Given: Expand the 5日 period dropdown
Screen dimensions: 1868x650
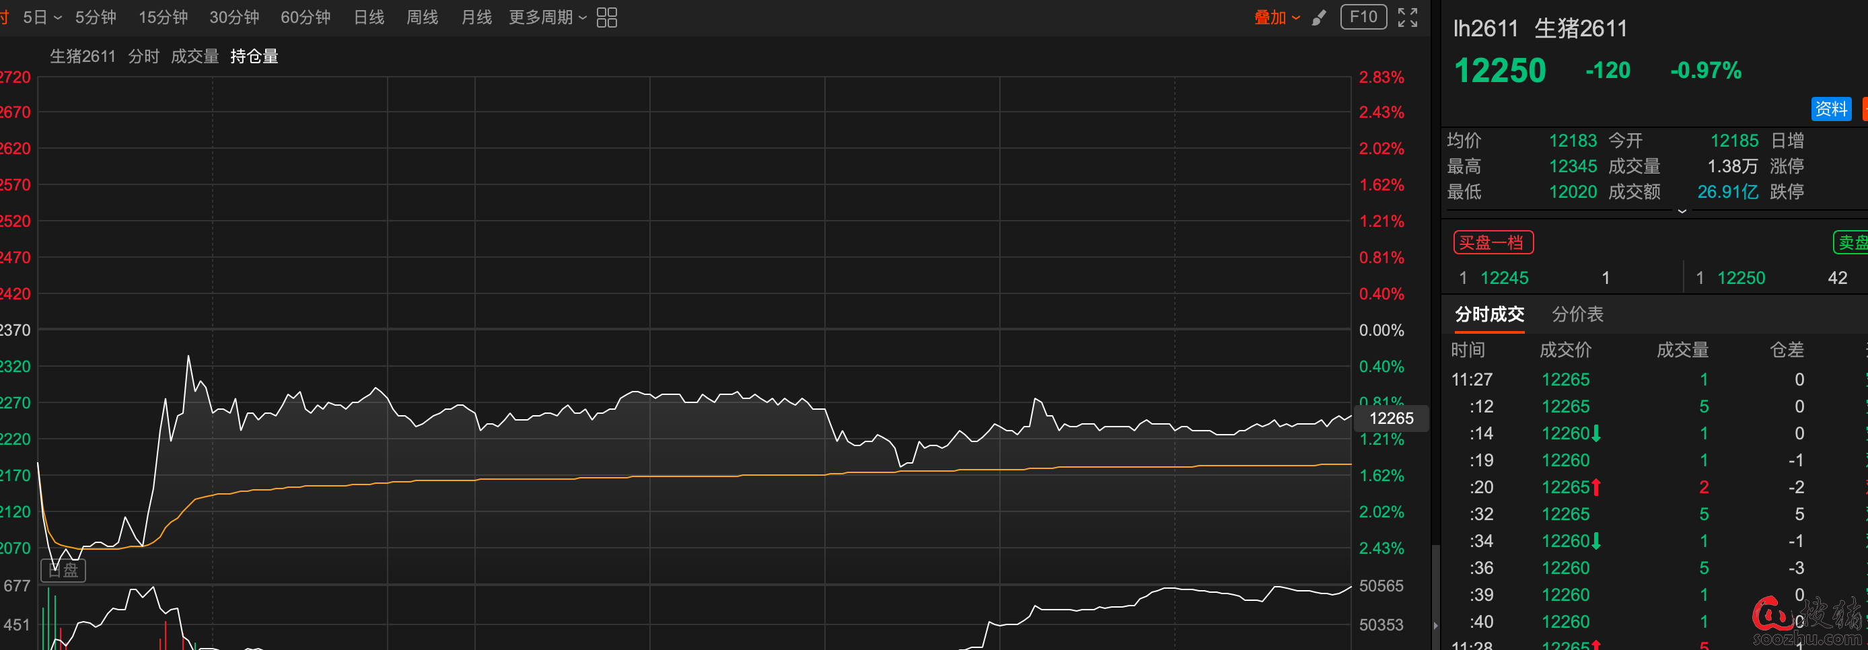Looking at the screenshot, I should pos(42,17).
